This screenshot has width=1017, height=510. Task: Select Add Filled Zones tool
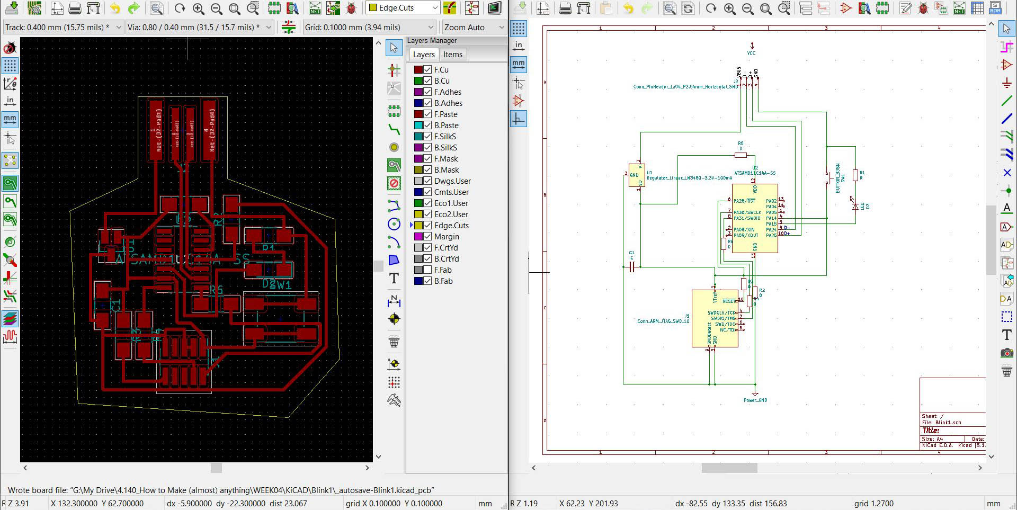tap(394, 165)
